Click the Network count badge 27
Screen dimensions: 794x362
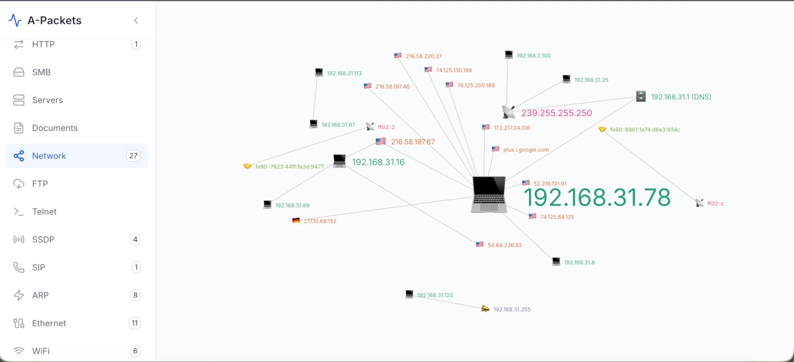(133, 156)
